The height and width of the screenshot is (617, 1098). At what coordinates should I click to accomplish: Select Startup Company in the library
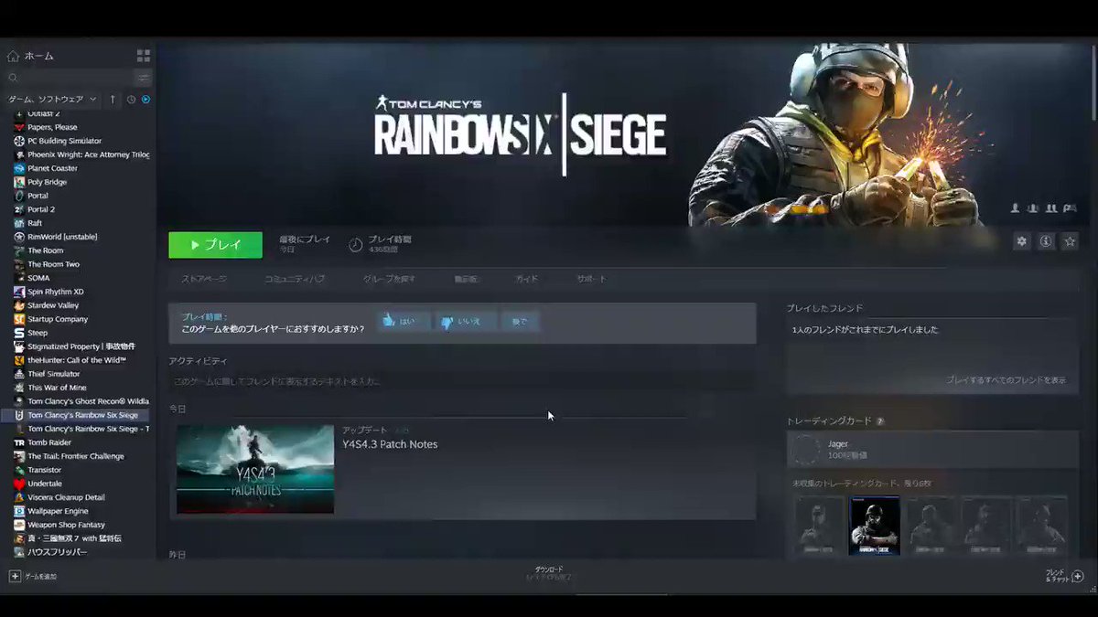coord(58,319)
